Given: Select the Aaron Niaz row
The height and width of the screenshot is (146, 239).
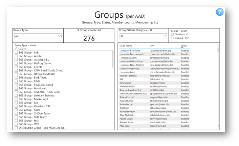Looking at the screenshot, I should [154, 83].
